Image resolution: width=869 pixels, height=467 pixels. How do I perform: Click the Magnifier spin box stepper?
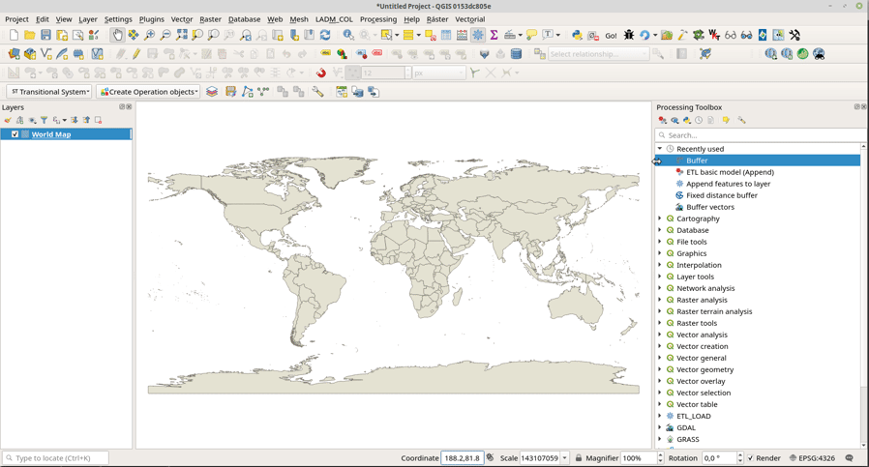tap(660, 458)
